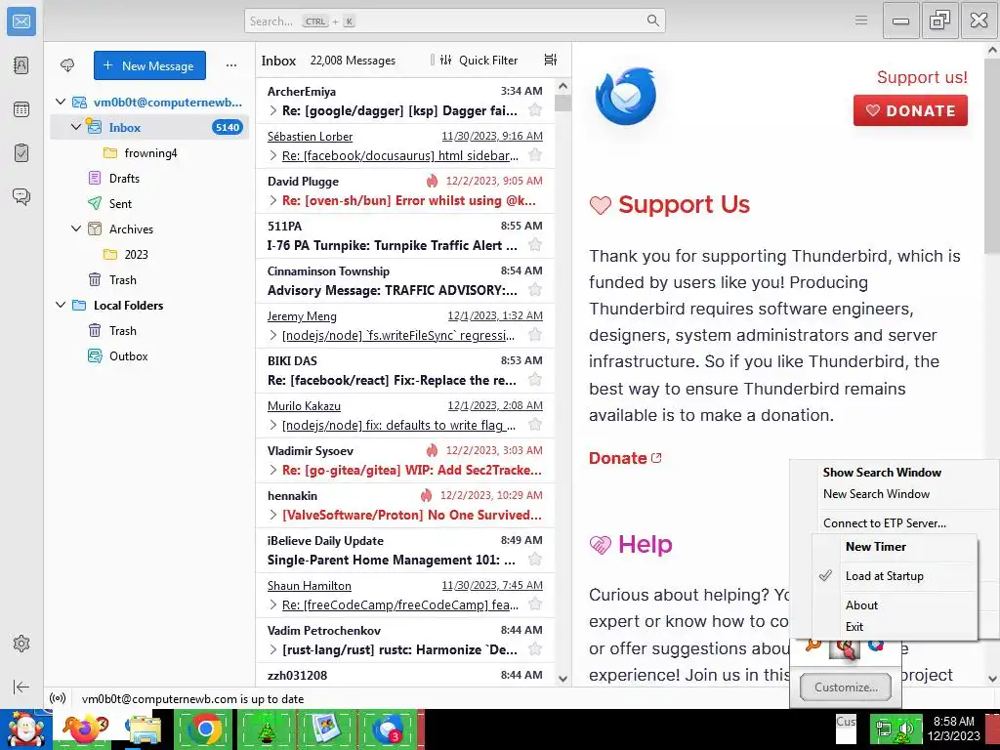Choose Exit from tray menu
The width and height of the screenshot is (1000, 750).
[x=854, y=626]
